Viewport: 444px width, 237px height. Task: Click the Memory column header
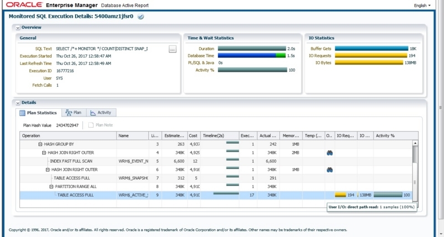pos(291,135)
